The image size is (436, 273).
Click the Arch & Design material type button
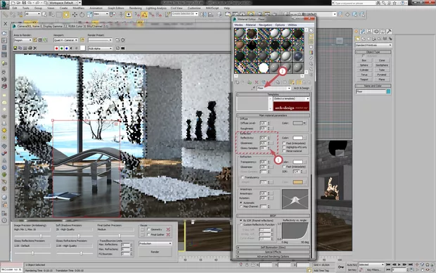point(302,88)
